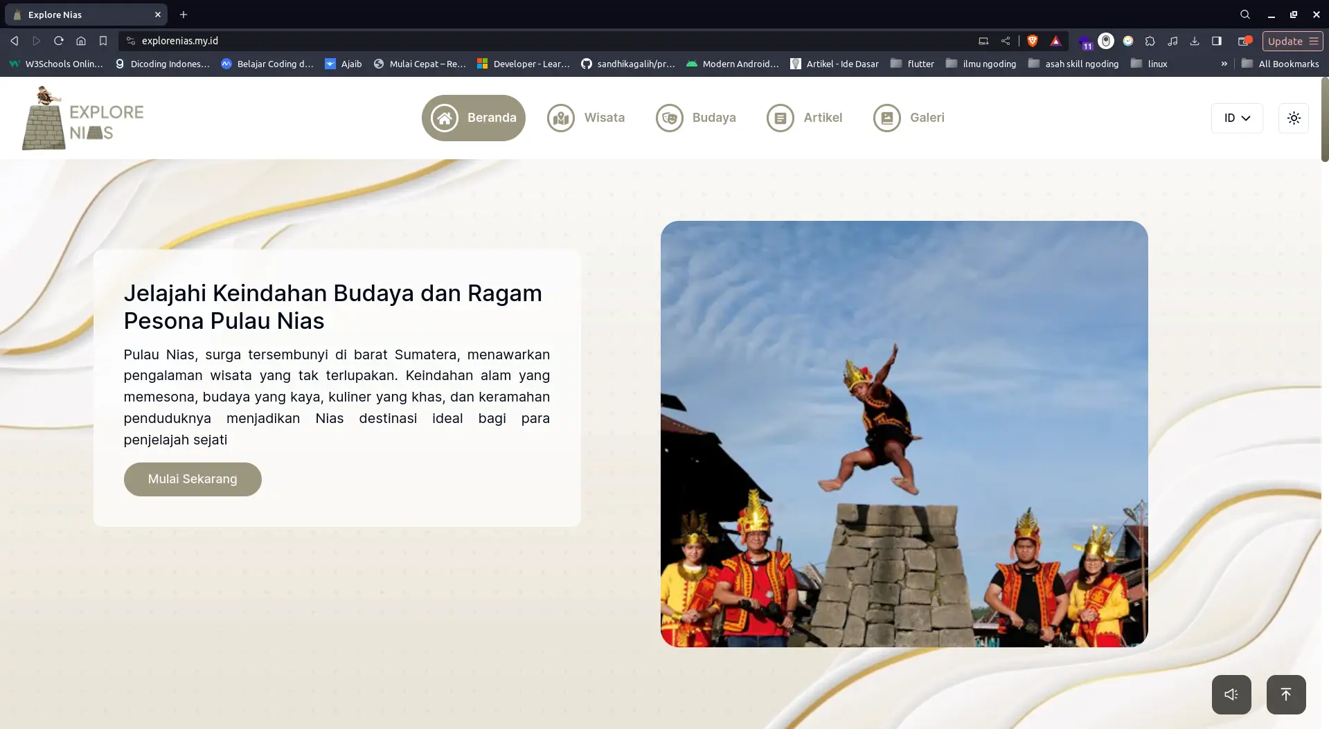Open the ID language dropdown

[x=1237, y=118]
